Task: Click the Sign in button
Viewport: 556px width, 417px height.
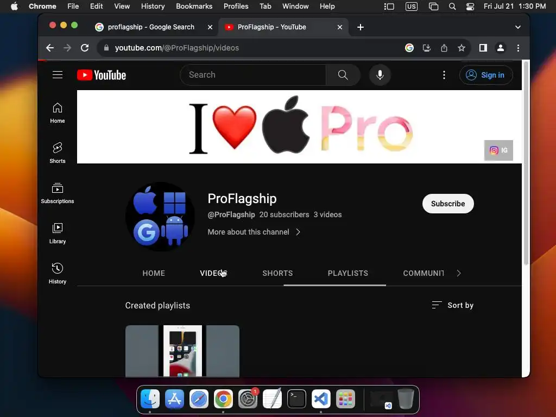Action: click(486, 75)
